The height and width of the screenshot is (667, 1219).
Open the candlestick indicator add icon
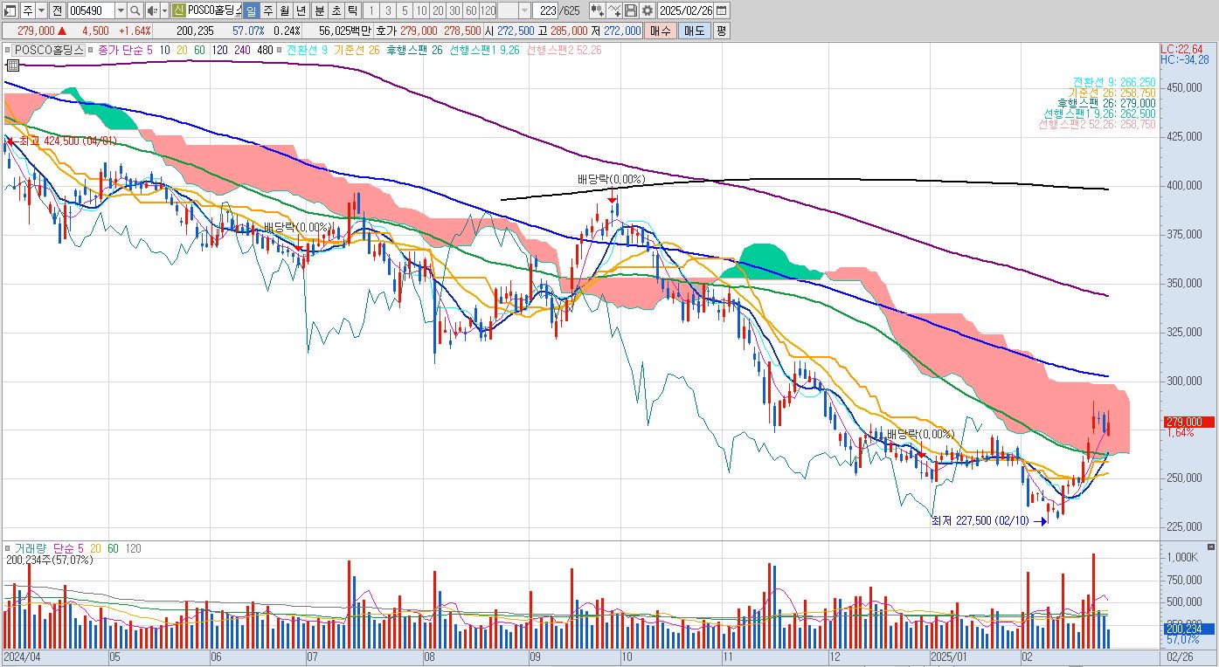coord(597,10)
